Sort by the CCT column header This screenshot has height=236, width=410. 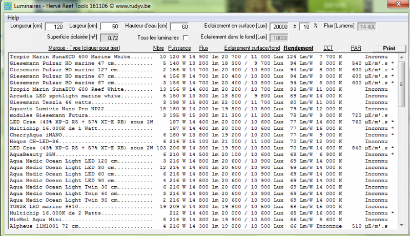328,48
